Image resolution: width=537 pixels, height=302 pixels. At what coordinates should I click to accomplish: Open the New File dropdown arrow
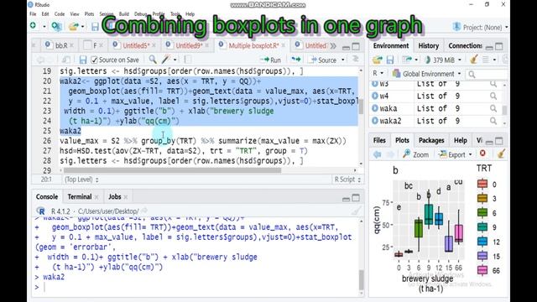tap(44, 26)
